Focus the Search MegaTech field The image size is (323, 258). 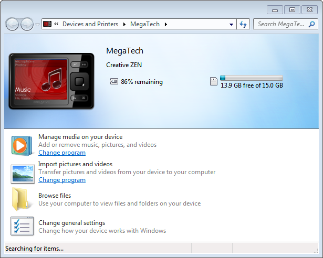point(286,24)
